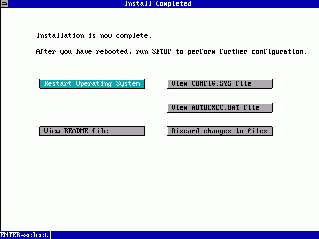Read the README documentation
Viewport: 319px width, 239px height.
(92, 131)
